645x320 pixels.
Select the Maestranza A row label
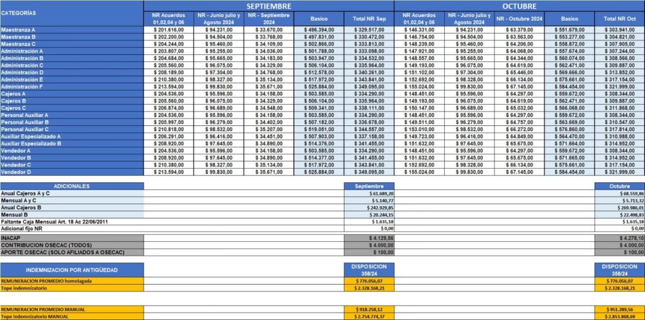tap(18, 30)
